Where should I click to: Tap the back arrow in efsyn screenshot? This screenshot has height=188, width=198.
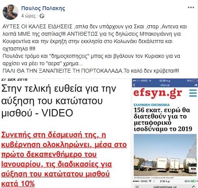[134, 85]
